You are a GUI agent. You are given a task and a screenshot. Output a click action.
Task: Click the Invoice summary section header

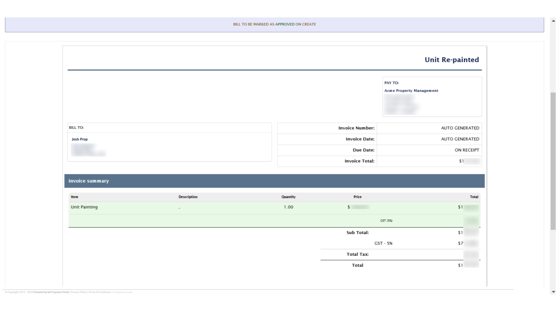(x=89, y=181)
